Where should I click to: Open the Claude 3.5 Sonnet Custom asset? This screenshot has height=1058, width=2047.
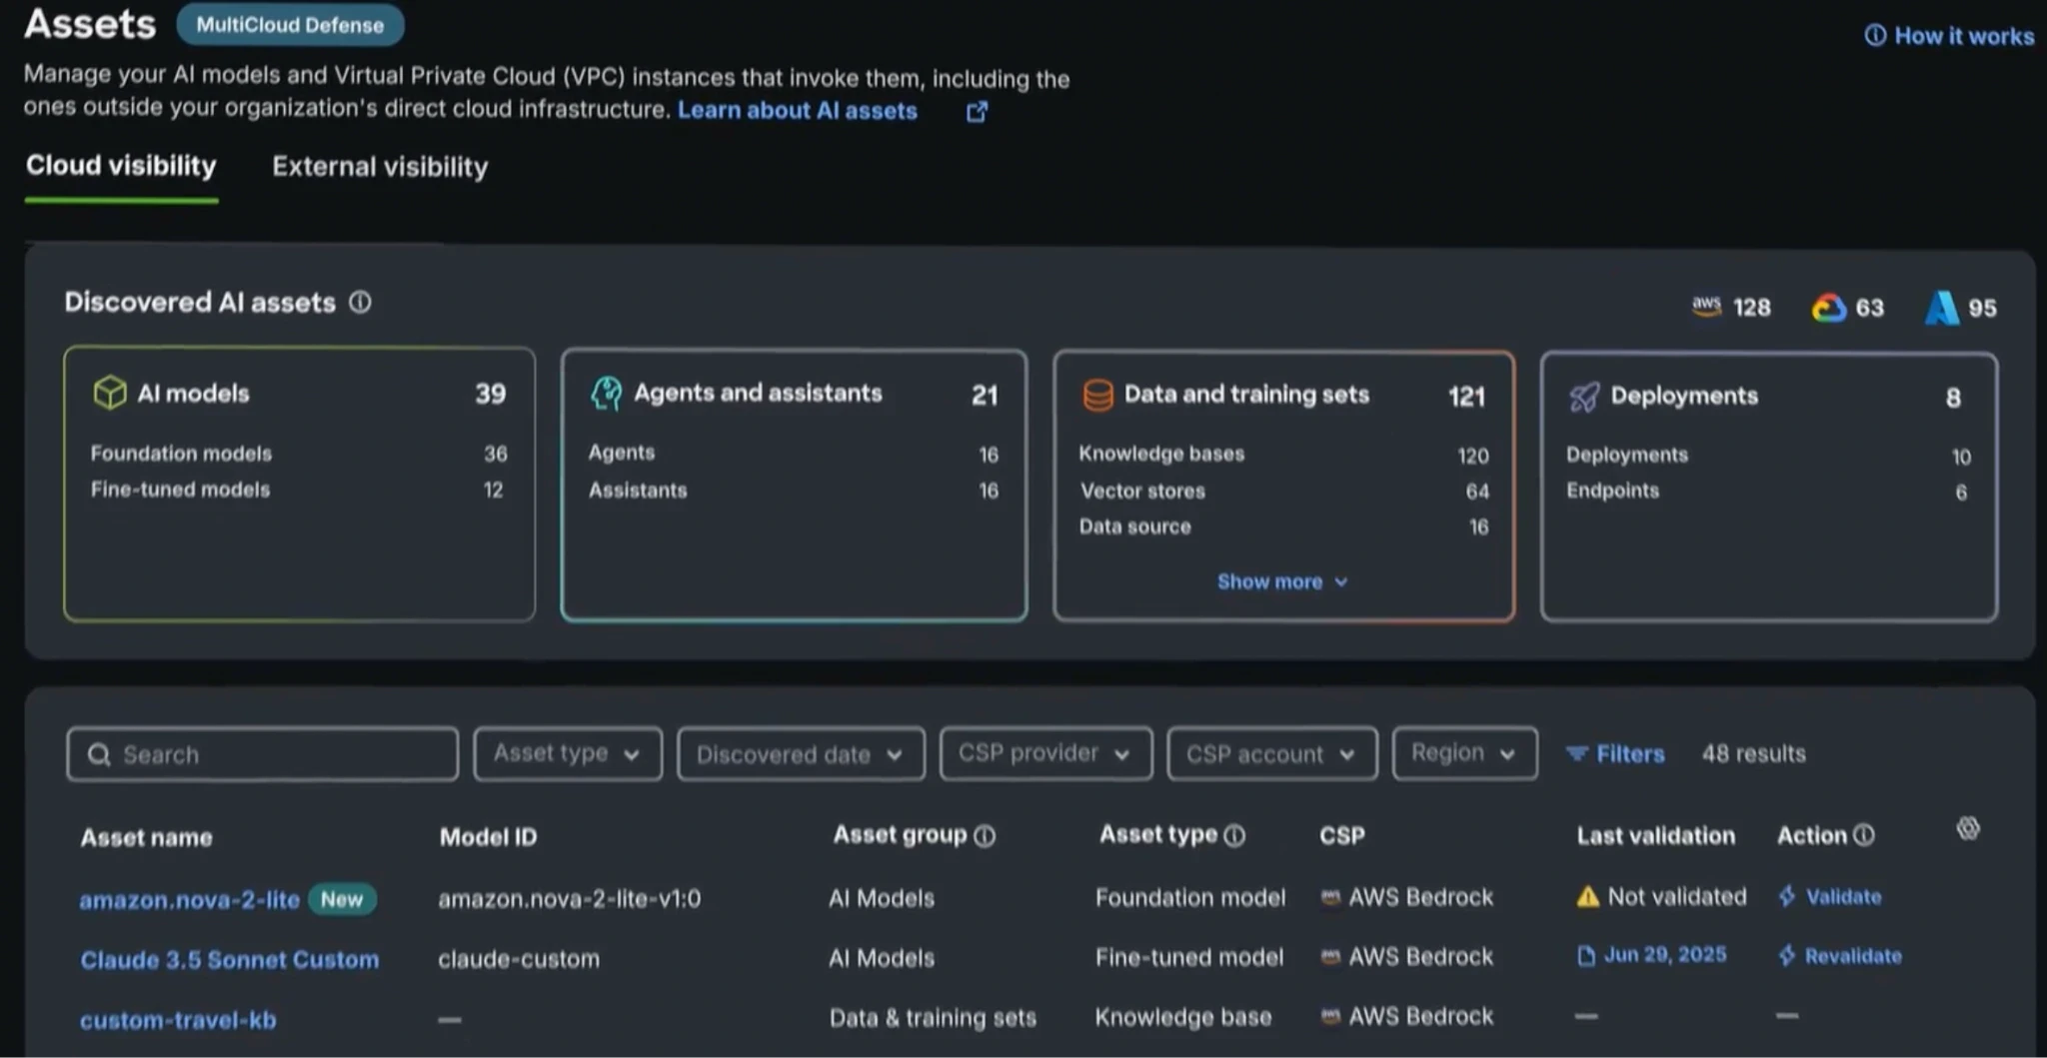pos(230,960)
